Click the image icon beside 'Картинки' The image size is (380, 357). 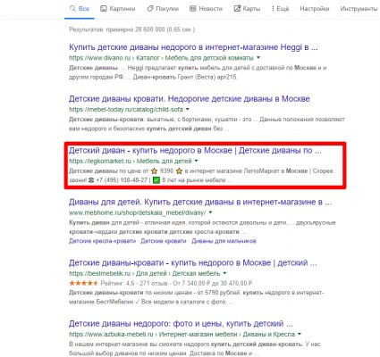tap(104, 9)
